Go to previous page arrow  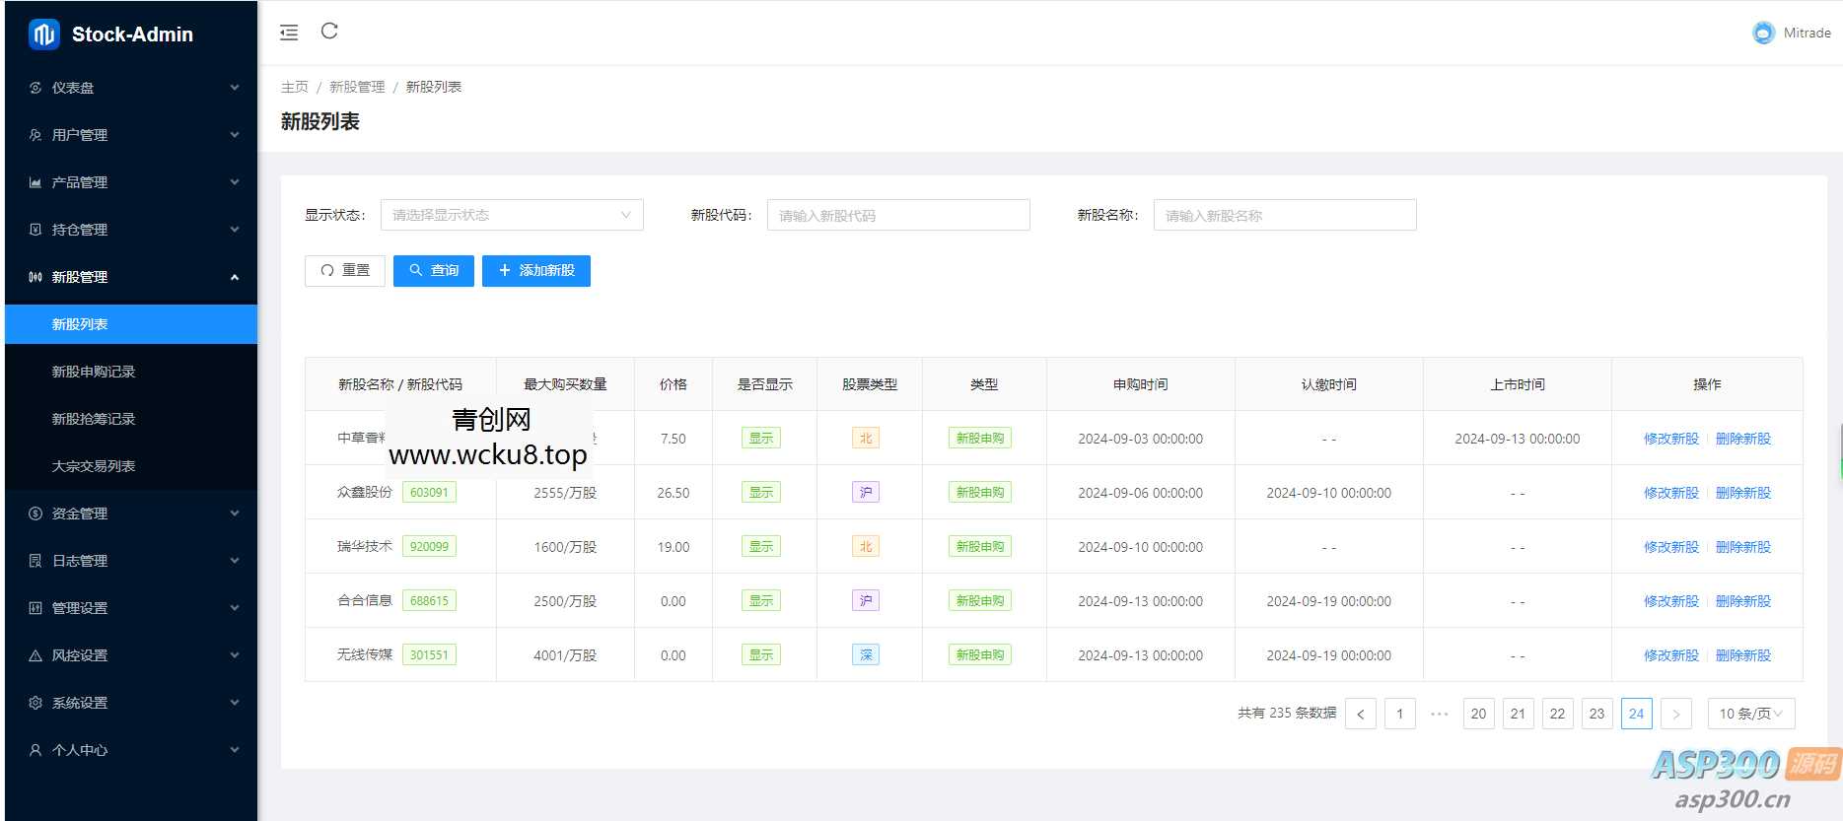[x=1361, y=714]
